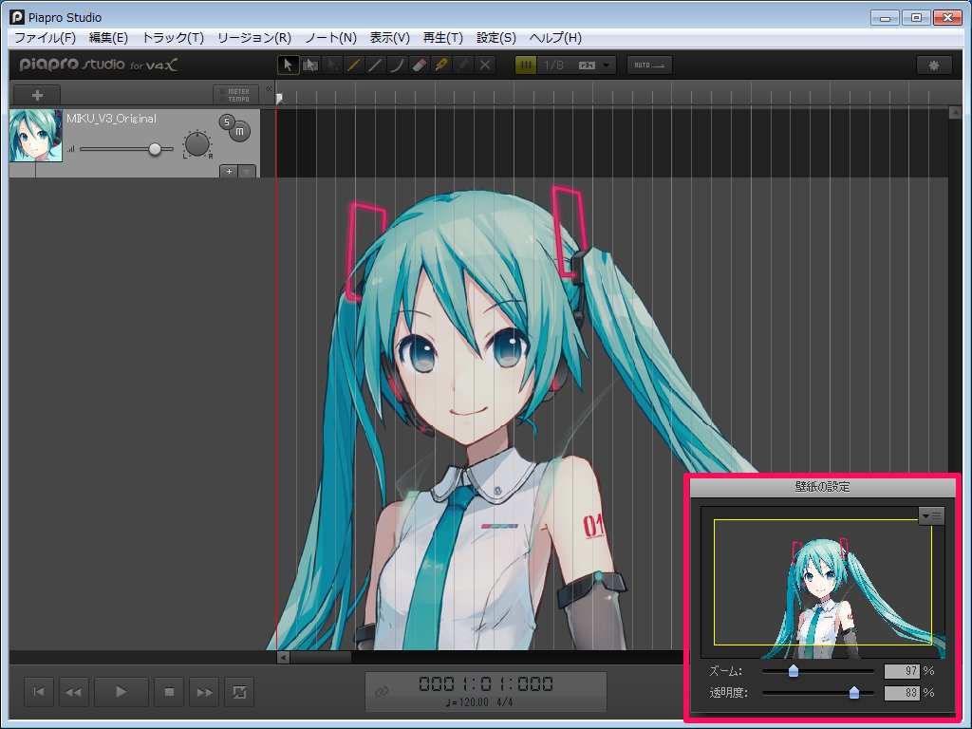Click the X delete tool icon
This screenshot has height=729, width=972.
click(485, 65)
